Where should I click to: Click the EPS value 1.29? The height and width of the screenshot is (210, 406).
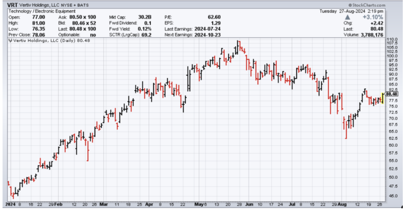[215, 23]
